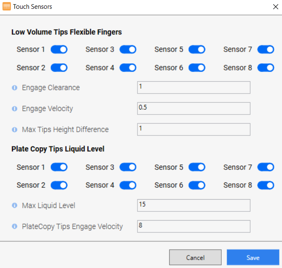This screenshot has width=282, height=268.
Task: Toggle Sensor 7 under Low Volume Tips
Action: point(265,49)
